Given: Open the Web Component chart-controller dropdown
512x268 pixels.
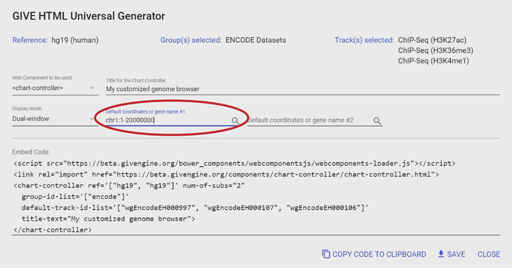Looking at the screenshot, I should (55, 88).
